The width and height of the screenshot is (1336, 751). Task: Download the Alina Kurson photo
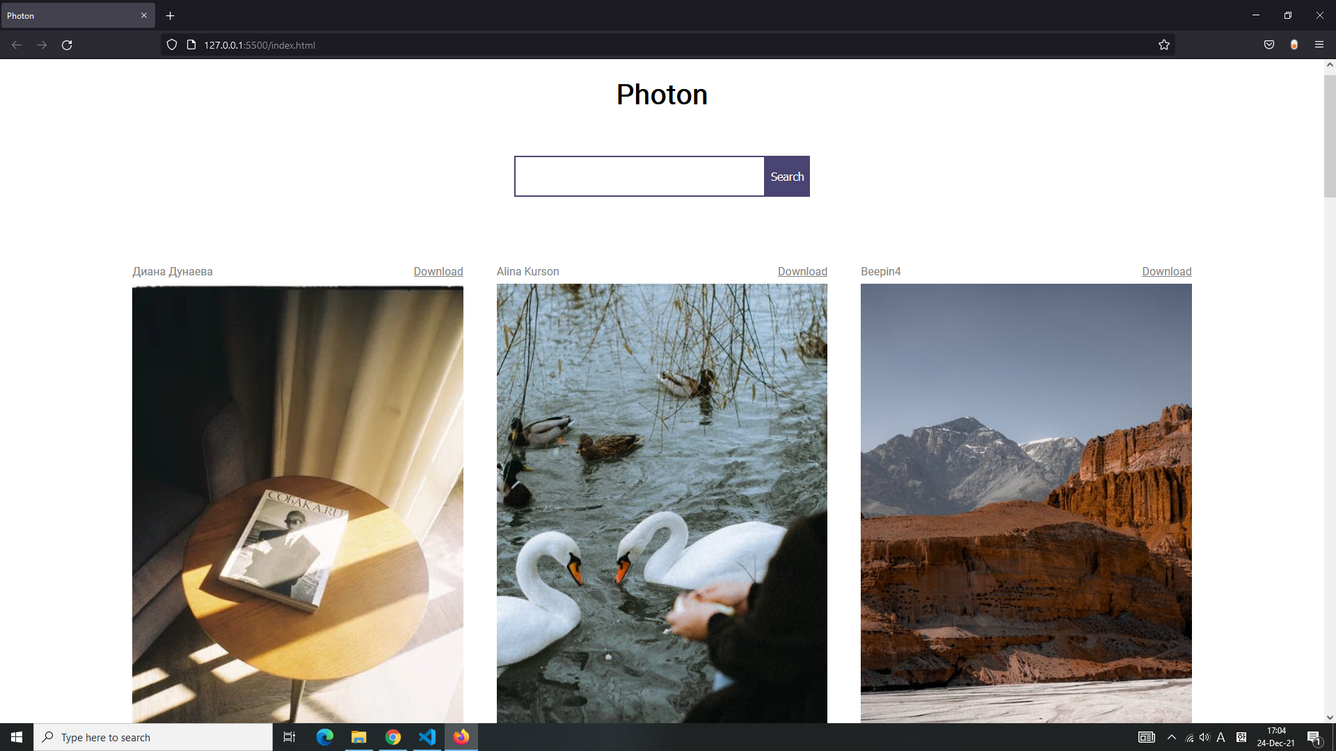pos(802,271)
